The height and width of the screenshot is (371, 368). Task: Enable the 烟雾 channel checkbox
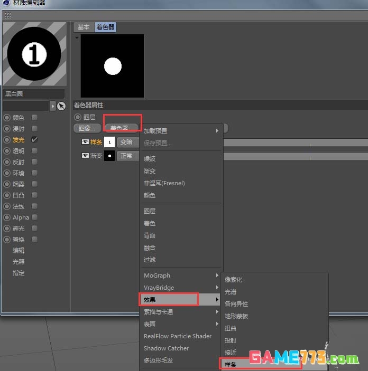34,184
